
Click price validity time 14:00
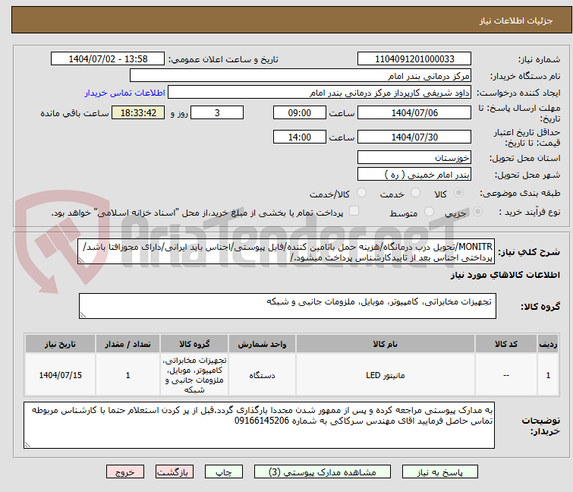300,137
